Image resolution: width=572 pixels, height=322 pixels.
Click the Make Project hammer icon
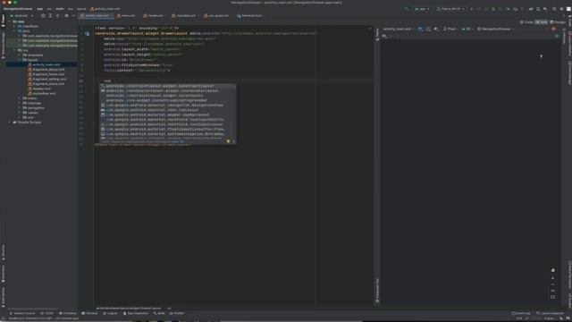407,9
